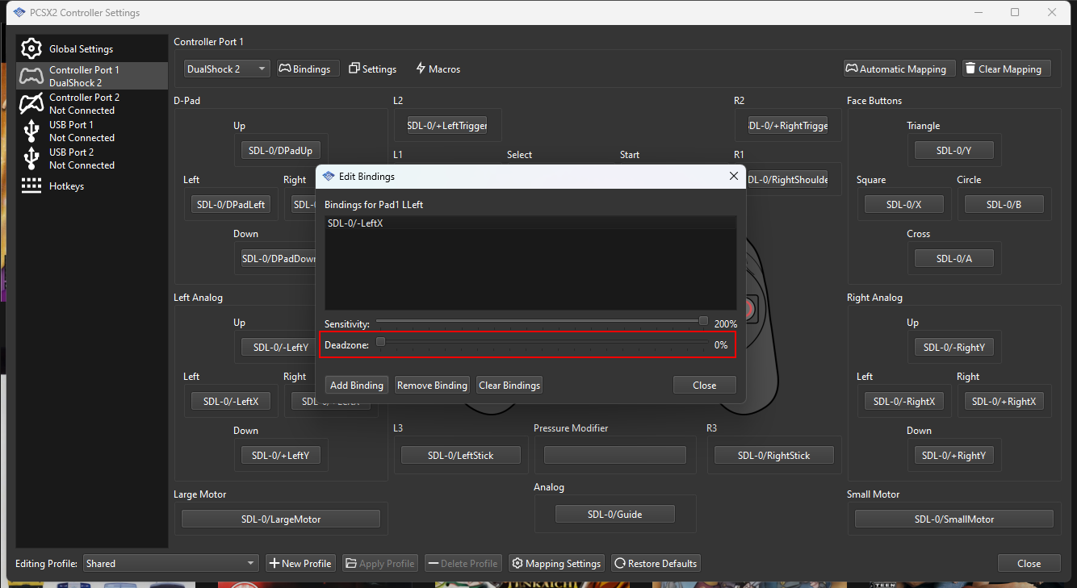Click R3 binding SDL-0/RightStick
This screenshot has width=1077, height=588.
click(x=773, y=455)
